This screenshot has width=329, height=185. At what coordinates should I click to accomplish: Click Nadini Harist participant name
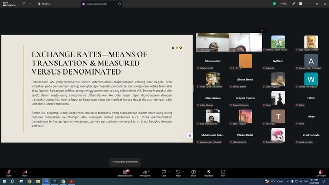point(245,135)
